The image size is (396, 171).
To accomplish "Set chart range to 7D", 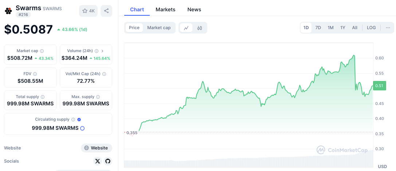I will tap(318, 28).
